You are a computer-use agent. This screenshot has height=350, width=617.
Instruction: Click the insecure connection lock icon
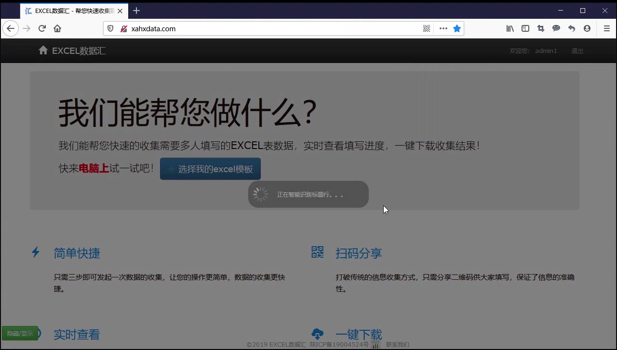click(x=124, y=28)
